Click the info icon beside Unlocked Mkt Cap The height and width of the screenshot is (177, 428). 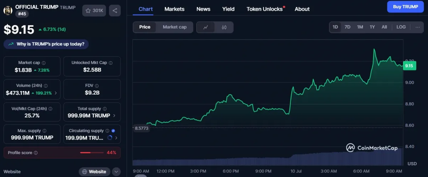click(x=111, y=63)
